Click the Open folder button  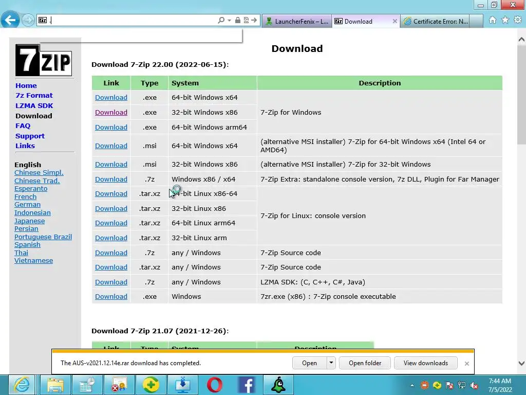pos(365,363)
